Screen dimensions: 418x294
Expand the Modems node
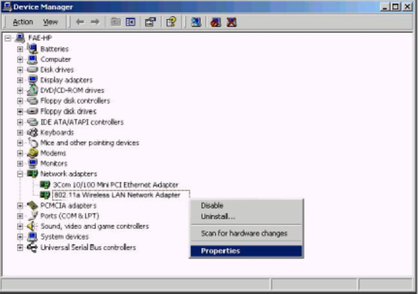[20, 153]
